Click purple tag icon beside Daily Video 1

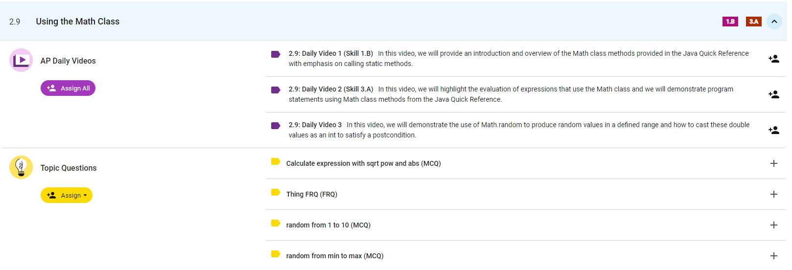pos(276,54)
